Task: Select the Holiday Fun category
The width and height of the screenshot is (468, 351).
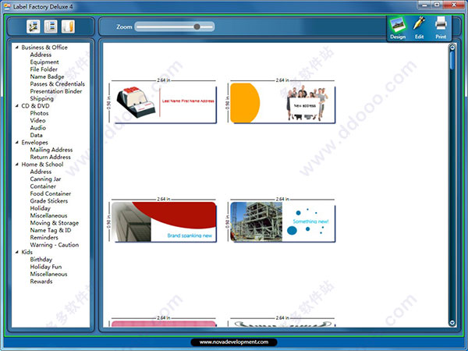Action: coord(46,267)
